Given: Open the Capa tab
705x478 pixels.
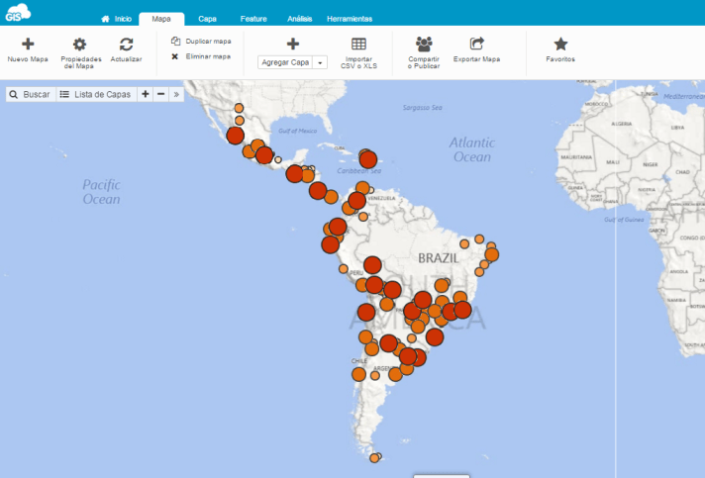Looking at the screenshot, I should pos(207,19).
